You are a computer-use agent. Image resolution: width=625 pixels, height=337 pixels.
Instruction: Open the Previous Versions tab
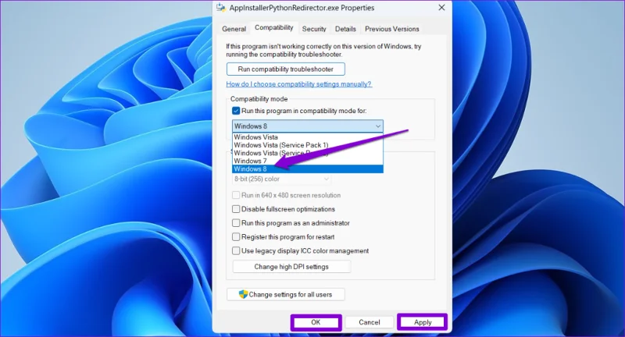(392, 29)
